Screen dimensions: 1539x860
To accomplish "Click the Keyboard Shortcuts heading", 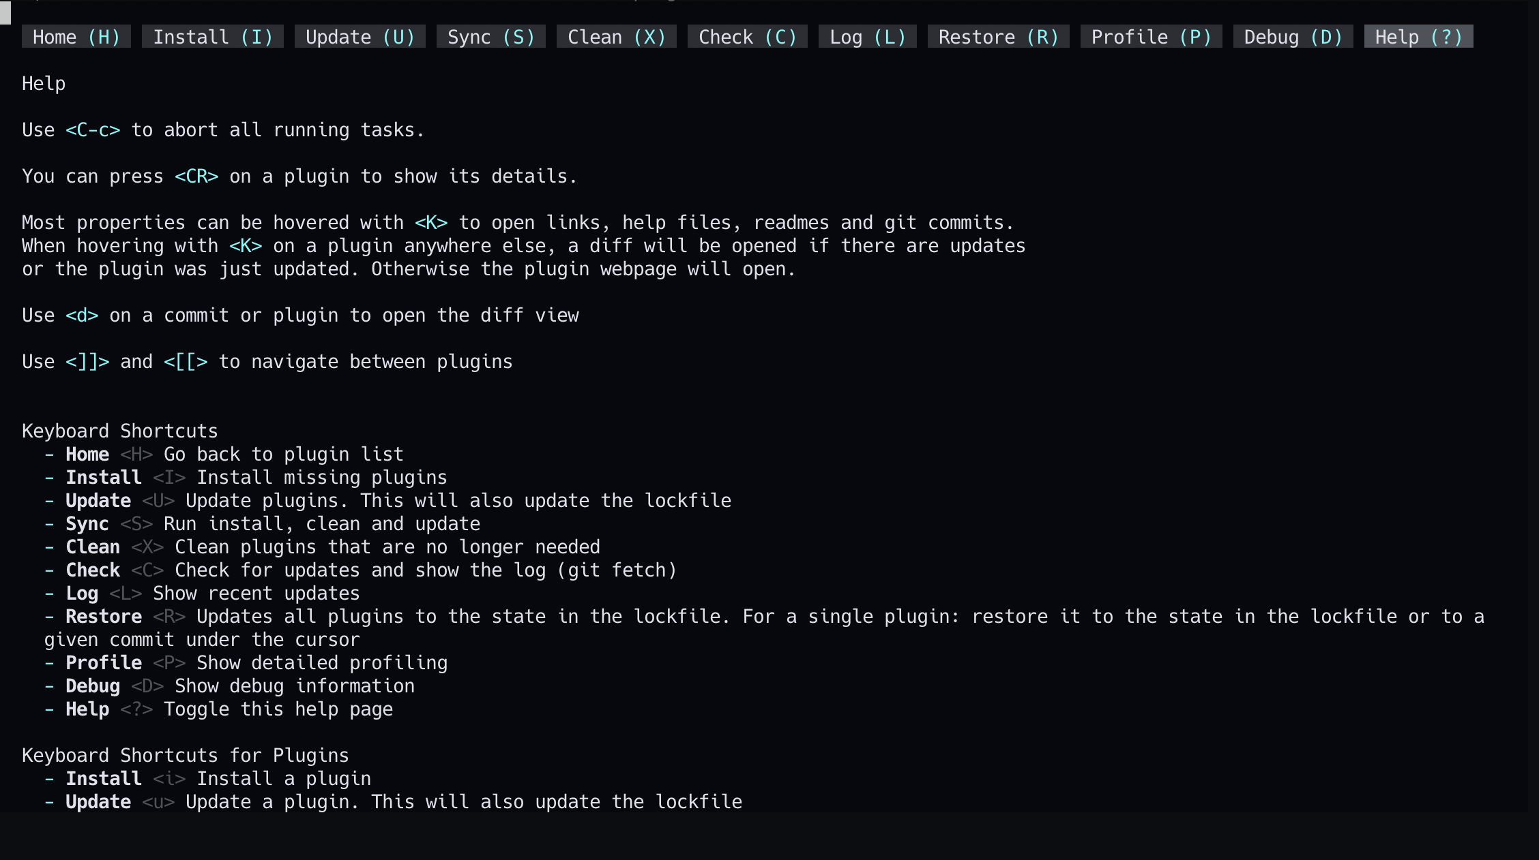I will tap(119, 431).
